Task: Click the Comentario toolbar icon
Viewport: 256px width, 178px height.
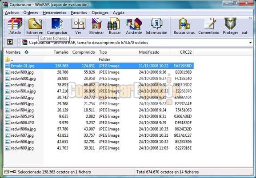Action: (x=210, y=24)
